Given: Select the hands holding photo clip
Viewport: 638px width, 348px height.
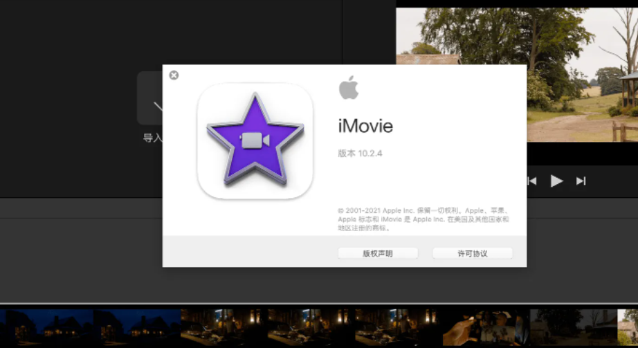Looking at the screenshot, I should 486,328.
